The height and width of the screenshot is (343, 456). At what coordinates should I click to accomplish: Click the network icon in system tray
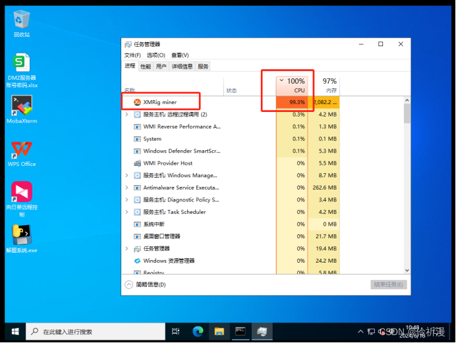pyautogui.click(x=371, y=331)
